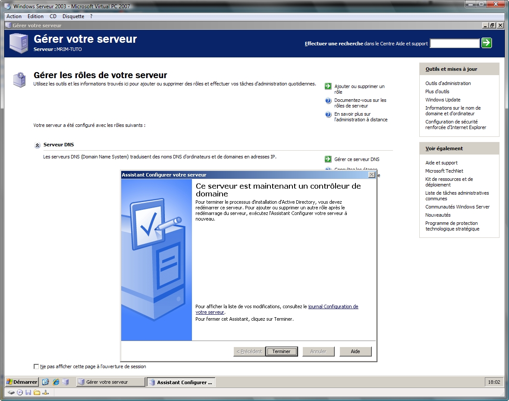Image resolution: width=509 pixels, height=401 pixels.
Task: Click help icon beside Documentez-vous sur les rôles
Action: pos(328,101)
